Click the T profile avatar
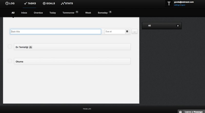Viewport: 205px width, 113px height. coord(169,4)
